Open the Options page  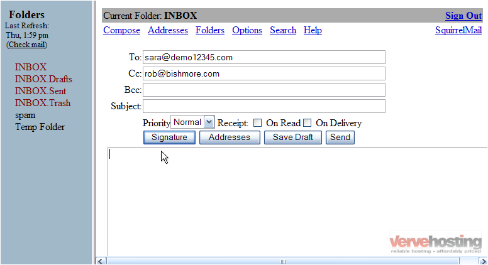click(247, 30)
